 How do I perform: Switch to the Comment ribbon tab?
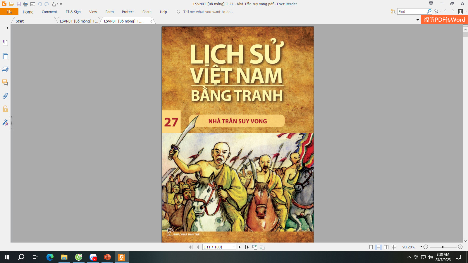click(49, 12)
